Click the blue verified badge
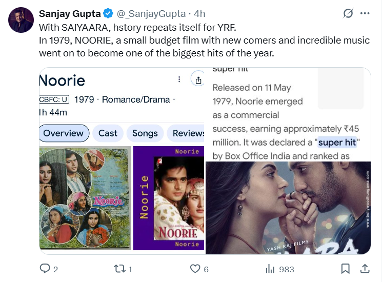 click(109, 13)
